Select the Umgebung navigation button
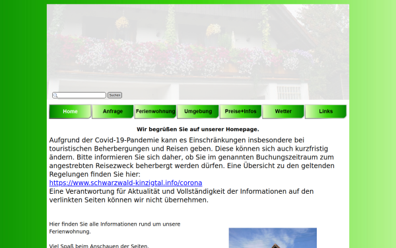This screenshot has height=248, width=396. 198,112
